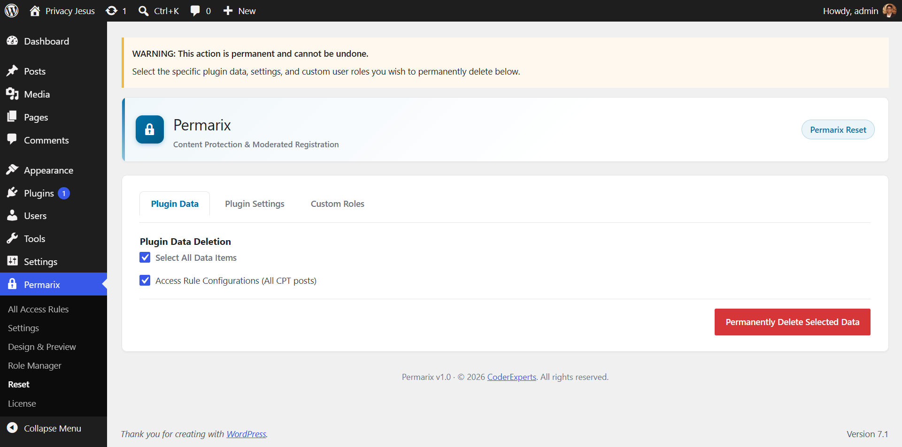Click the blue Permarix lock logo
This screenshot has height=447, width=902.
[150, 129]
